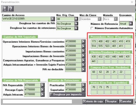Screen dimensions: 136x105
Task: Click the Camino de Acceso path field
Action: 26,19
